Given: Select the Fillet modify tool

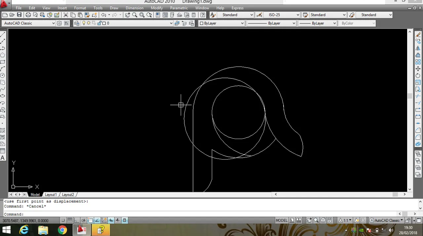Looking at the screenshot, I should coord(418,137).
